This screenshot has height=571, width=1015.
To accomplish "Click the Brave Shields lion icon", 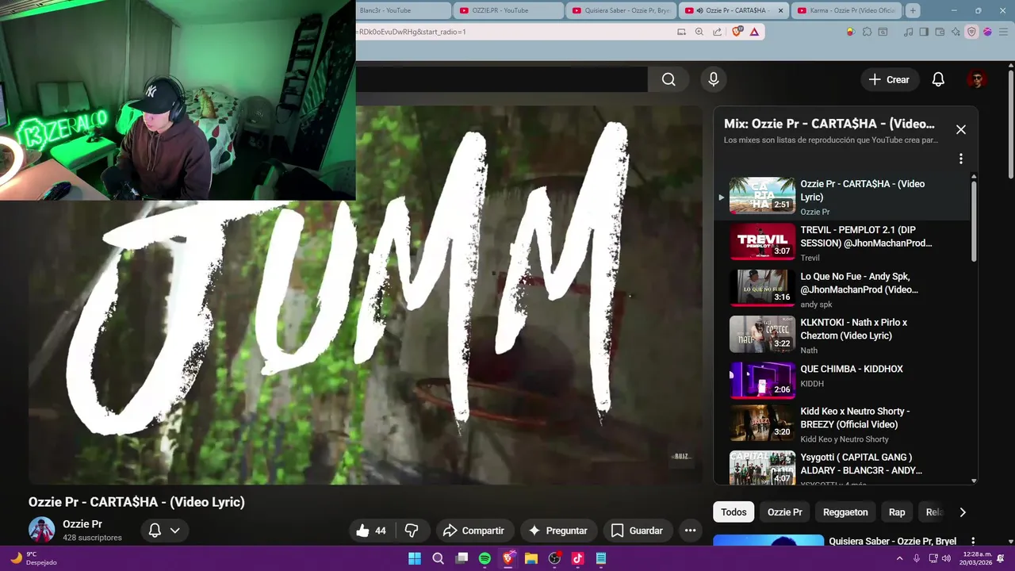I will 737,32.
